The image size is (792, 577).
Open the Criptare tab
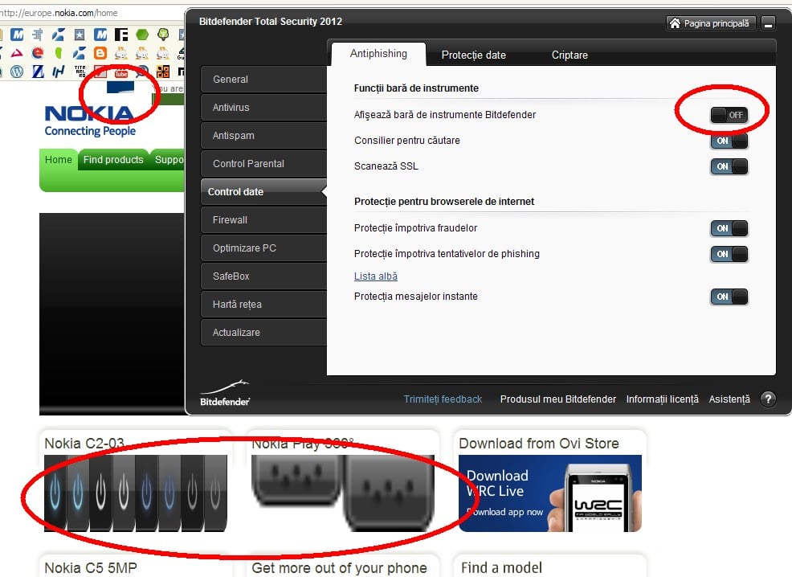pyautogui.click(x=570, y=55)
